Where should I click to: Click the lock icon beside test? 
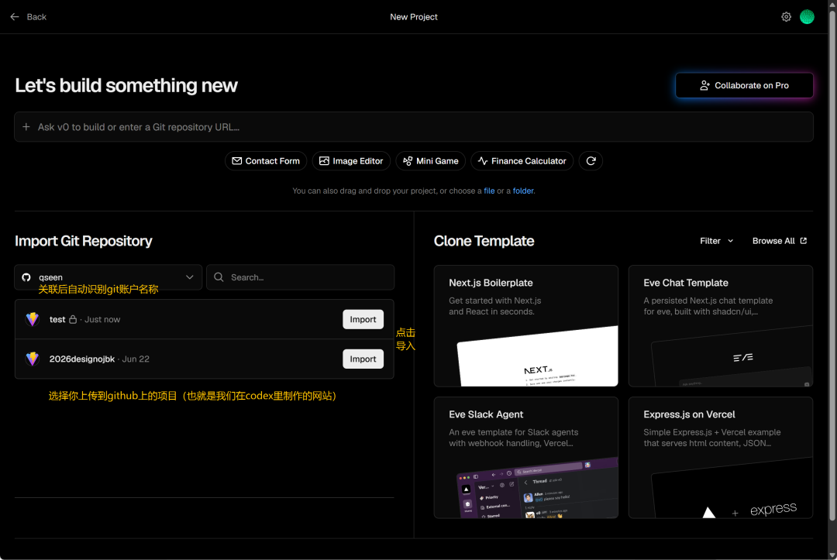click(73, 319)
